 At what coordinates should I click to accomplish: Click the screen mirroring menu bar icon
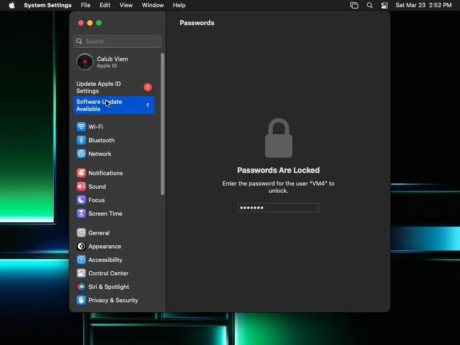coord(354,5)
